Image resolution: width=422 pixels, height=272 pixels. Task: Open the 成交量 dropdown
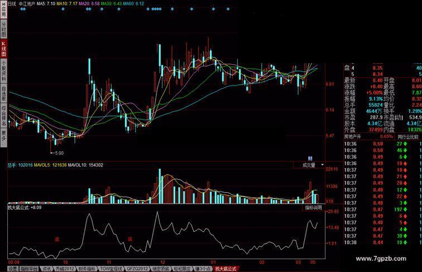[309, 165]
